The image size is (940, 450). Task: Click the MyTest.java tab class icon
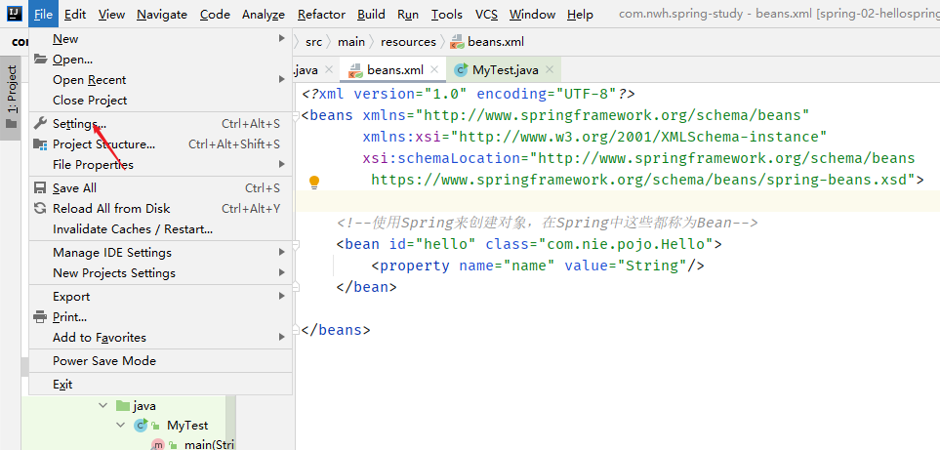[461, 70]
